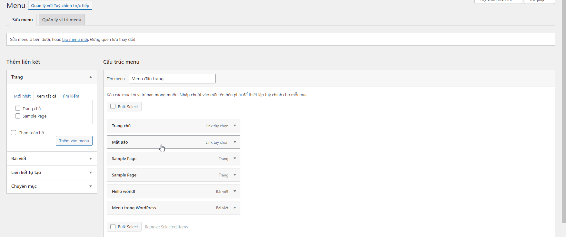Open Quản lý với Tuỳ chỉnh trực tiếp

click(x=60, y=5)
